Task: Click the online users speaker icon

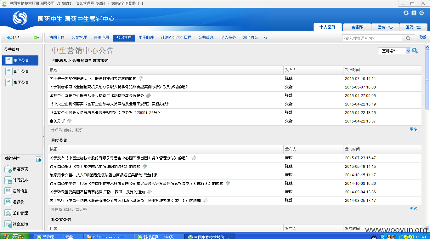Action: click(9, 38)
